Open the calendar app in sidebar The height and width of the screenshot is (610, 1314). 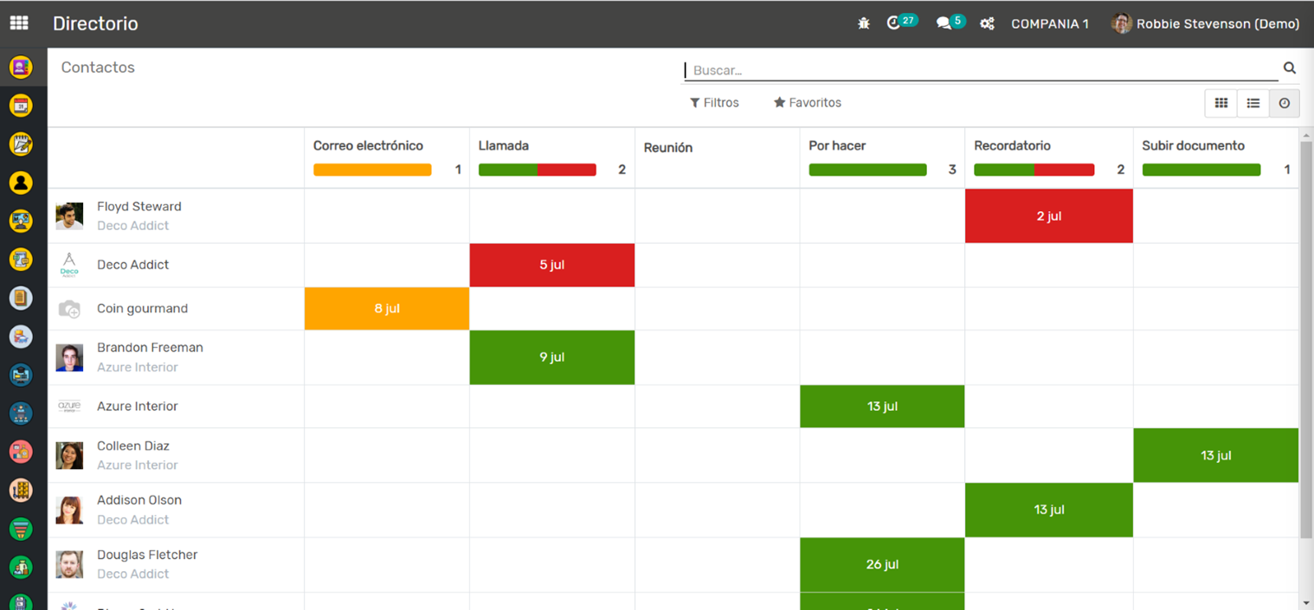(21, 106)
